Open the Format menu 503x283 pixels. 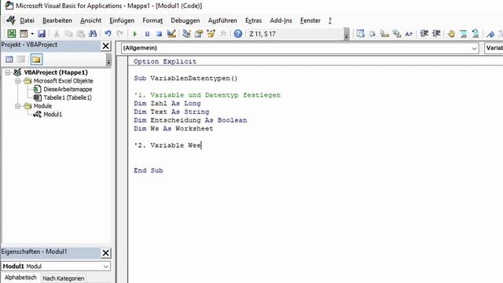(x=152, y=20)
